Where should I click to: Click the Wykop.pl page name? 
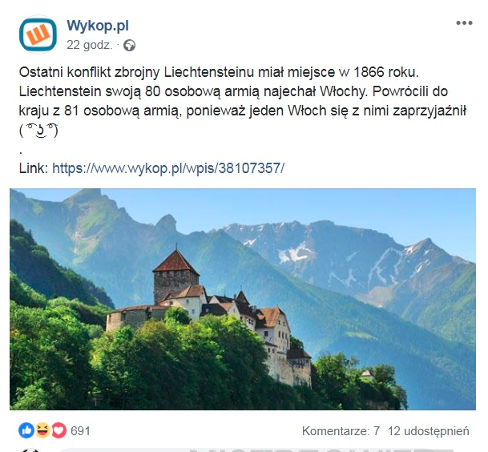click(98, 26)
